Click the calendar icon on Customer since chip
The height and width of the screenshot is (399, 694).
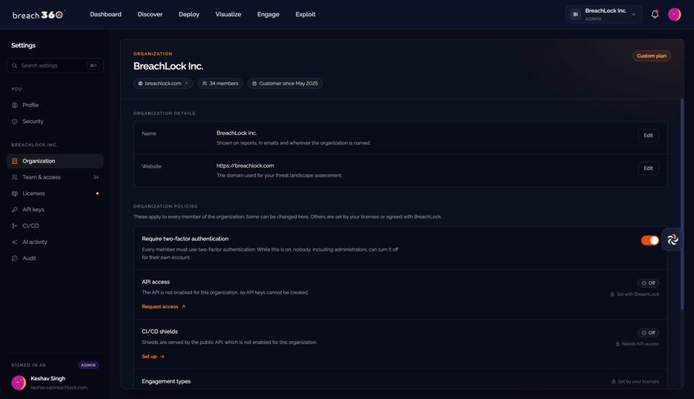click(254, 83)
